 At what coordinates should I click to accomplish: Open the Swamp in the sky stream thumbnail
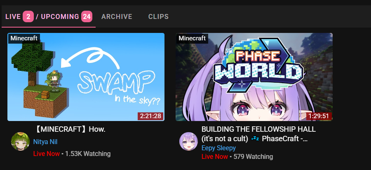(x=86, y=77)
